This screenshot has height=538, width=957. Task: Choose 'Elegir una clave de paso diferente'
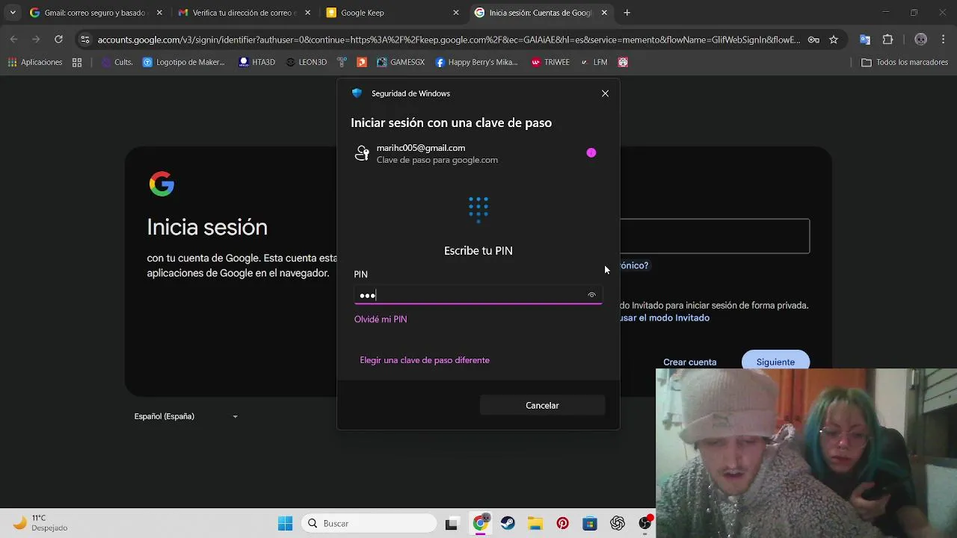pos(425,360)
